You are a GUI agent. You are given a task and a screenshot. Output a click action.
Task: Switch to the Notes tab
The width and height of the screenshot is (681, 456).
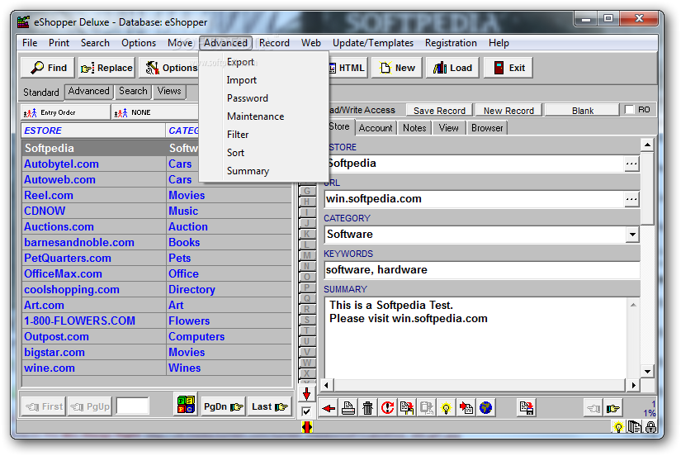[414, 128]
